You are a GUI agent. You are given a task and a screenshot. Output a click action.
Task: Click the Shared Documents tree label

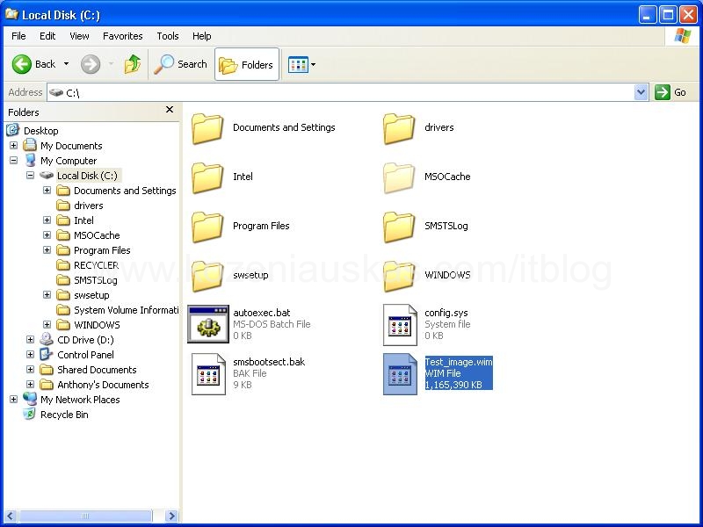tap(97, 370)
